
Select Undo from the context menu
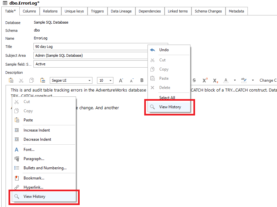click(x=164, y=50)
